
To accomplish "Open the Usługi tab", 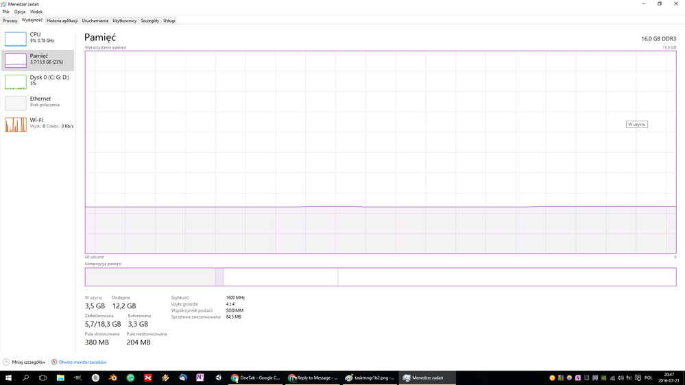I will point(169,21).
